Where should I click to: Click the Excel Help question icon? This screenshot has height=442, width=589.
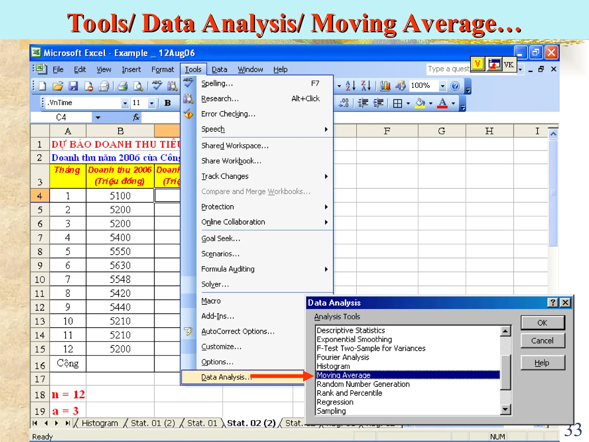coord(455,86)
